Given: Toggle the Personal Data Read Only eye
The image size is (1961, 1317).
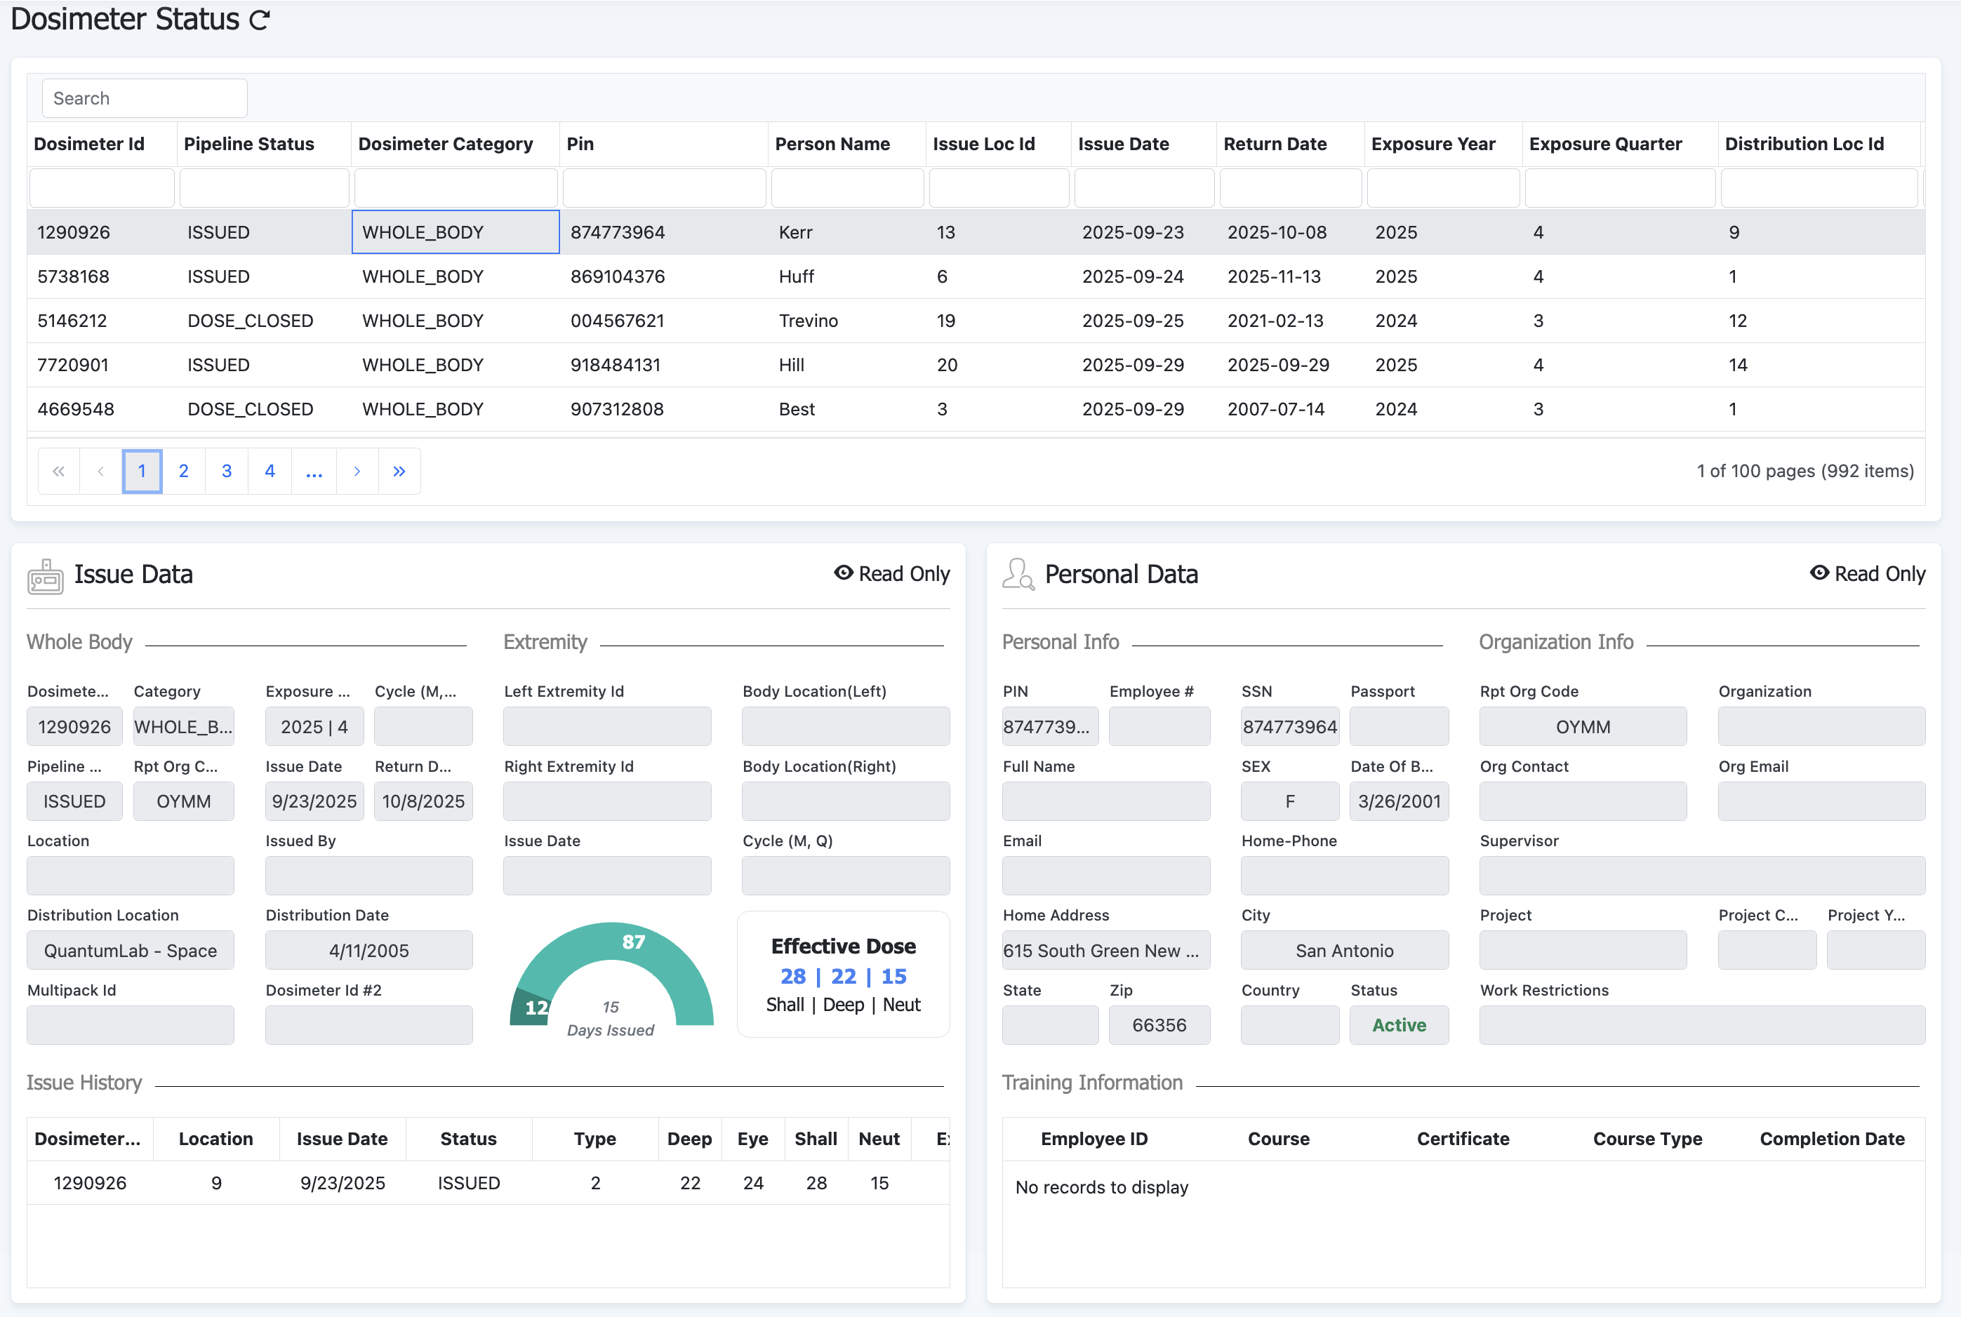Looking at the screenshot, I should [1819, 573].
